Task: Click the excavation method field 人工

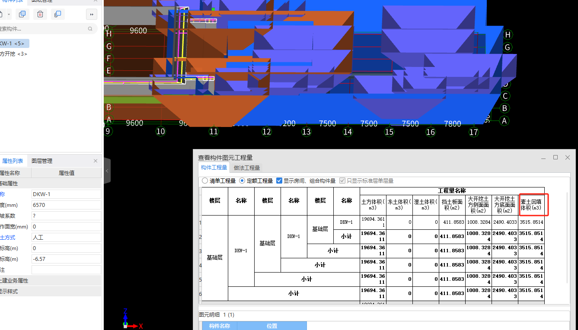Action: (x=66, y=238)
